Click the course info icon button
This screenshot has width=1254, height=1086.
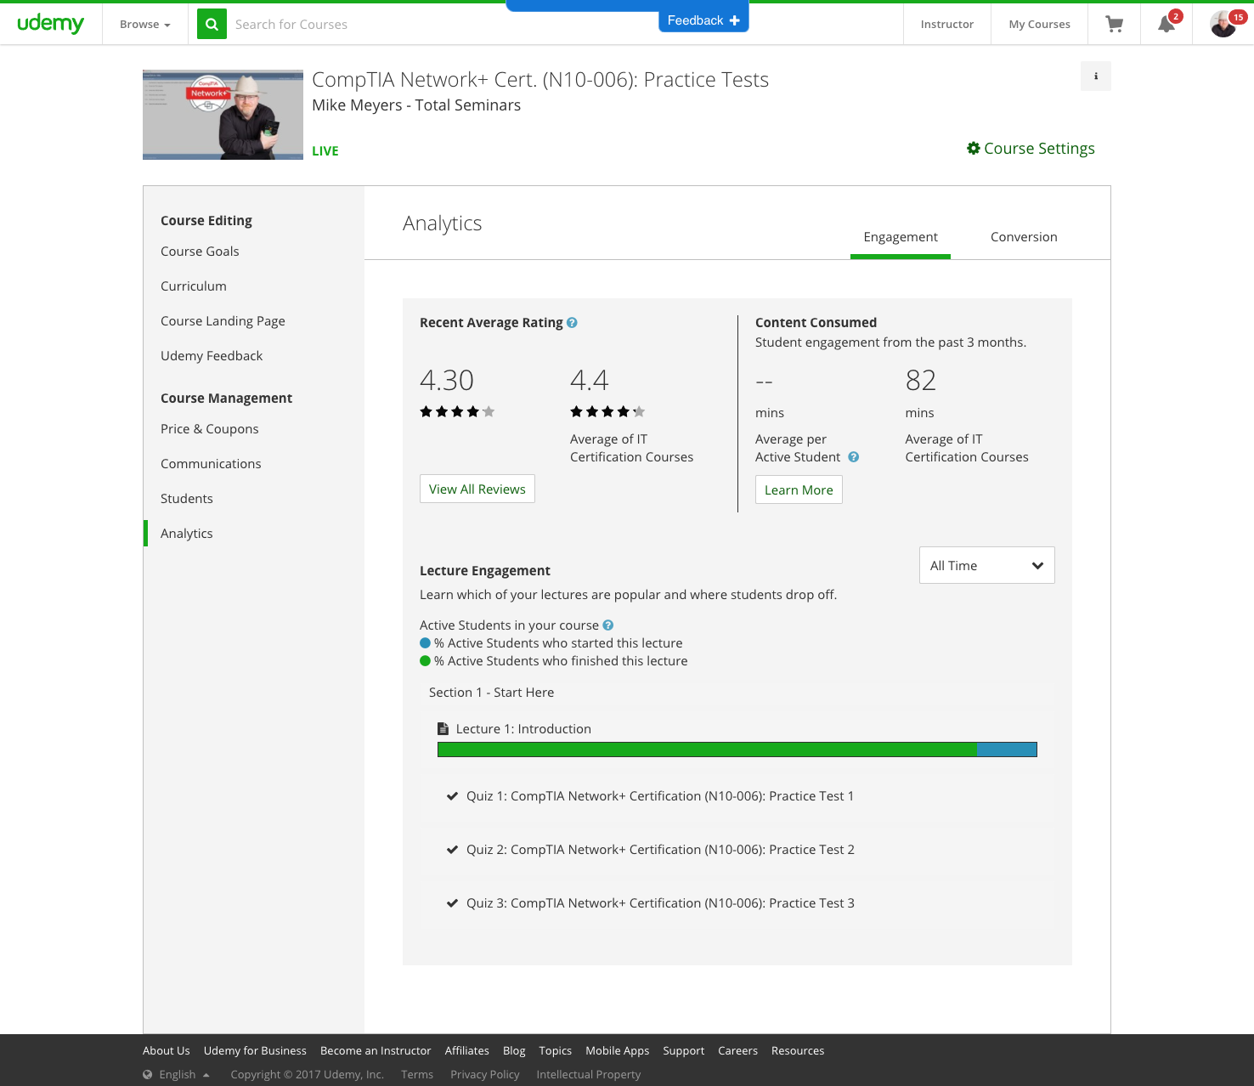click(1096, 76)
